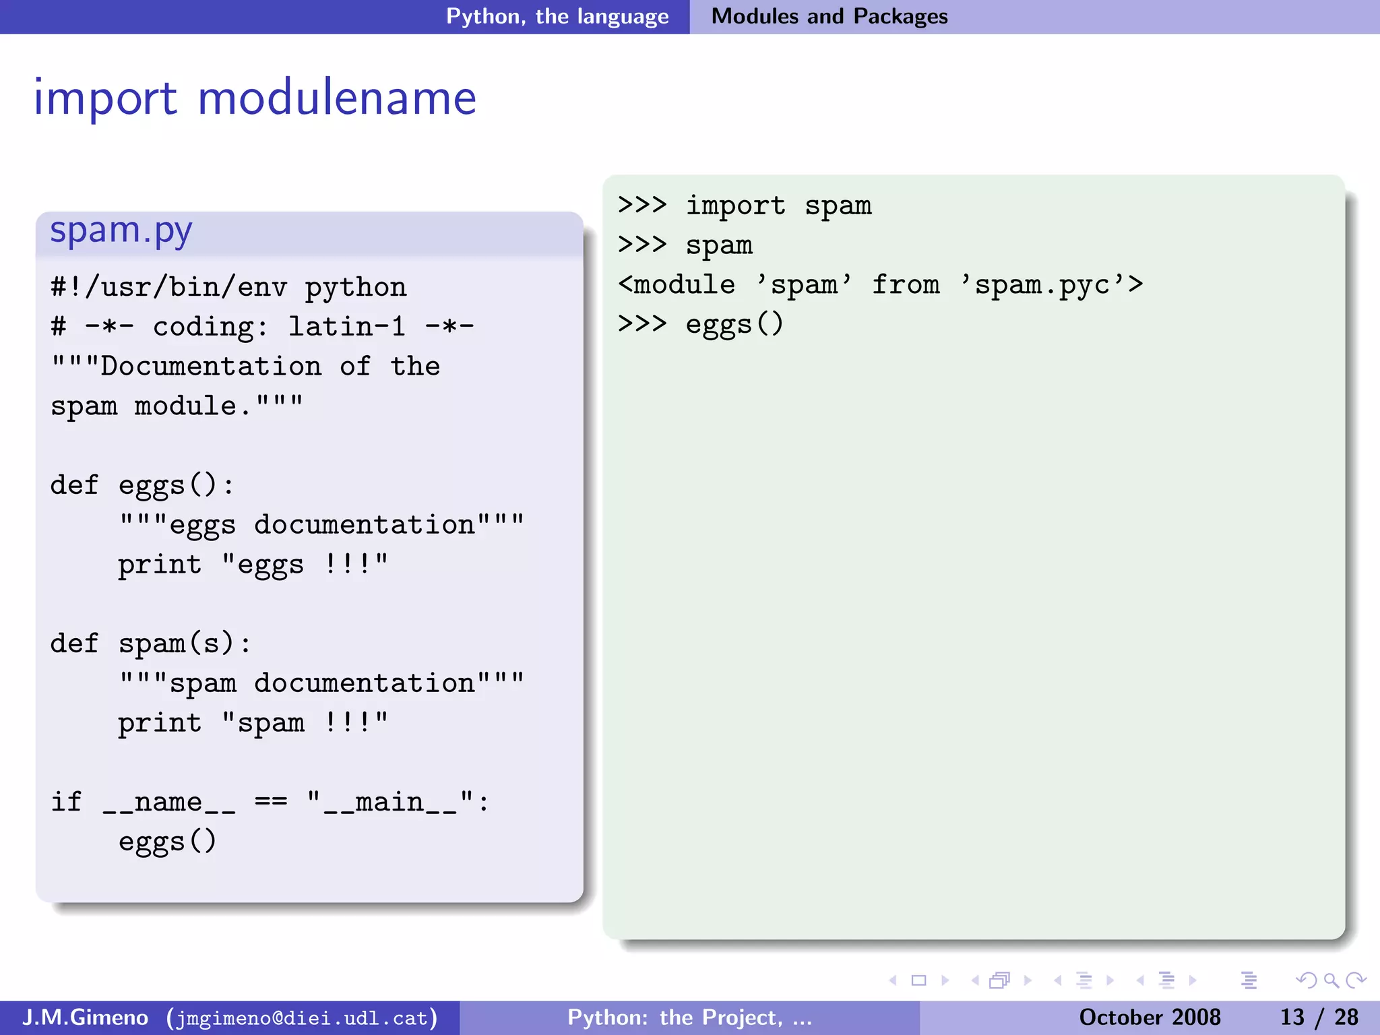Click the 'October 2008' date in footer
This screenshot has width=1380, height=1035.
pos(1150,1017)
